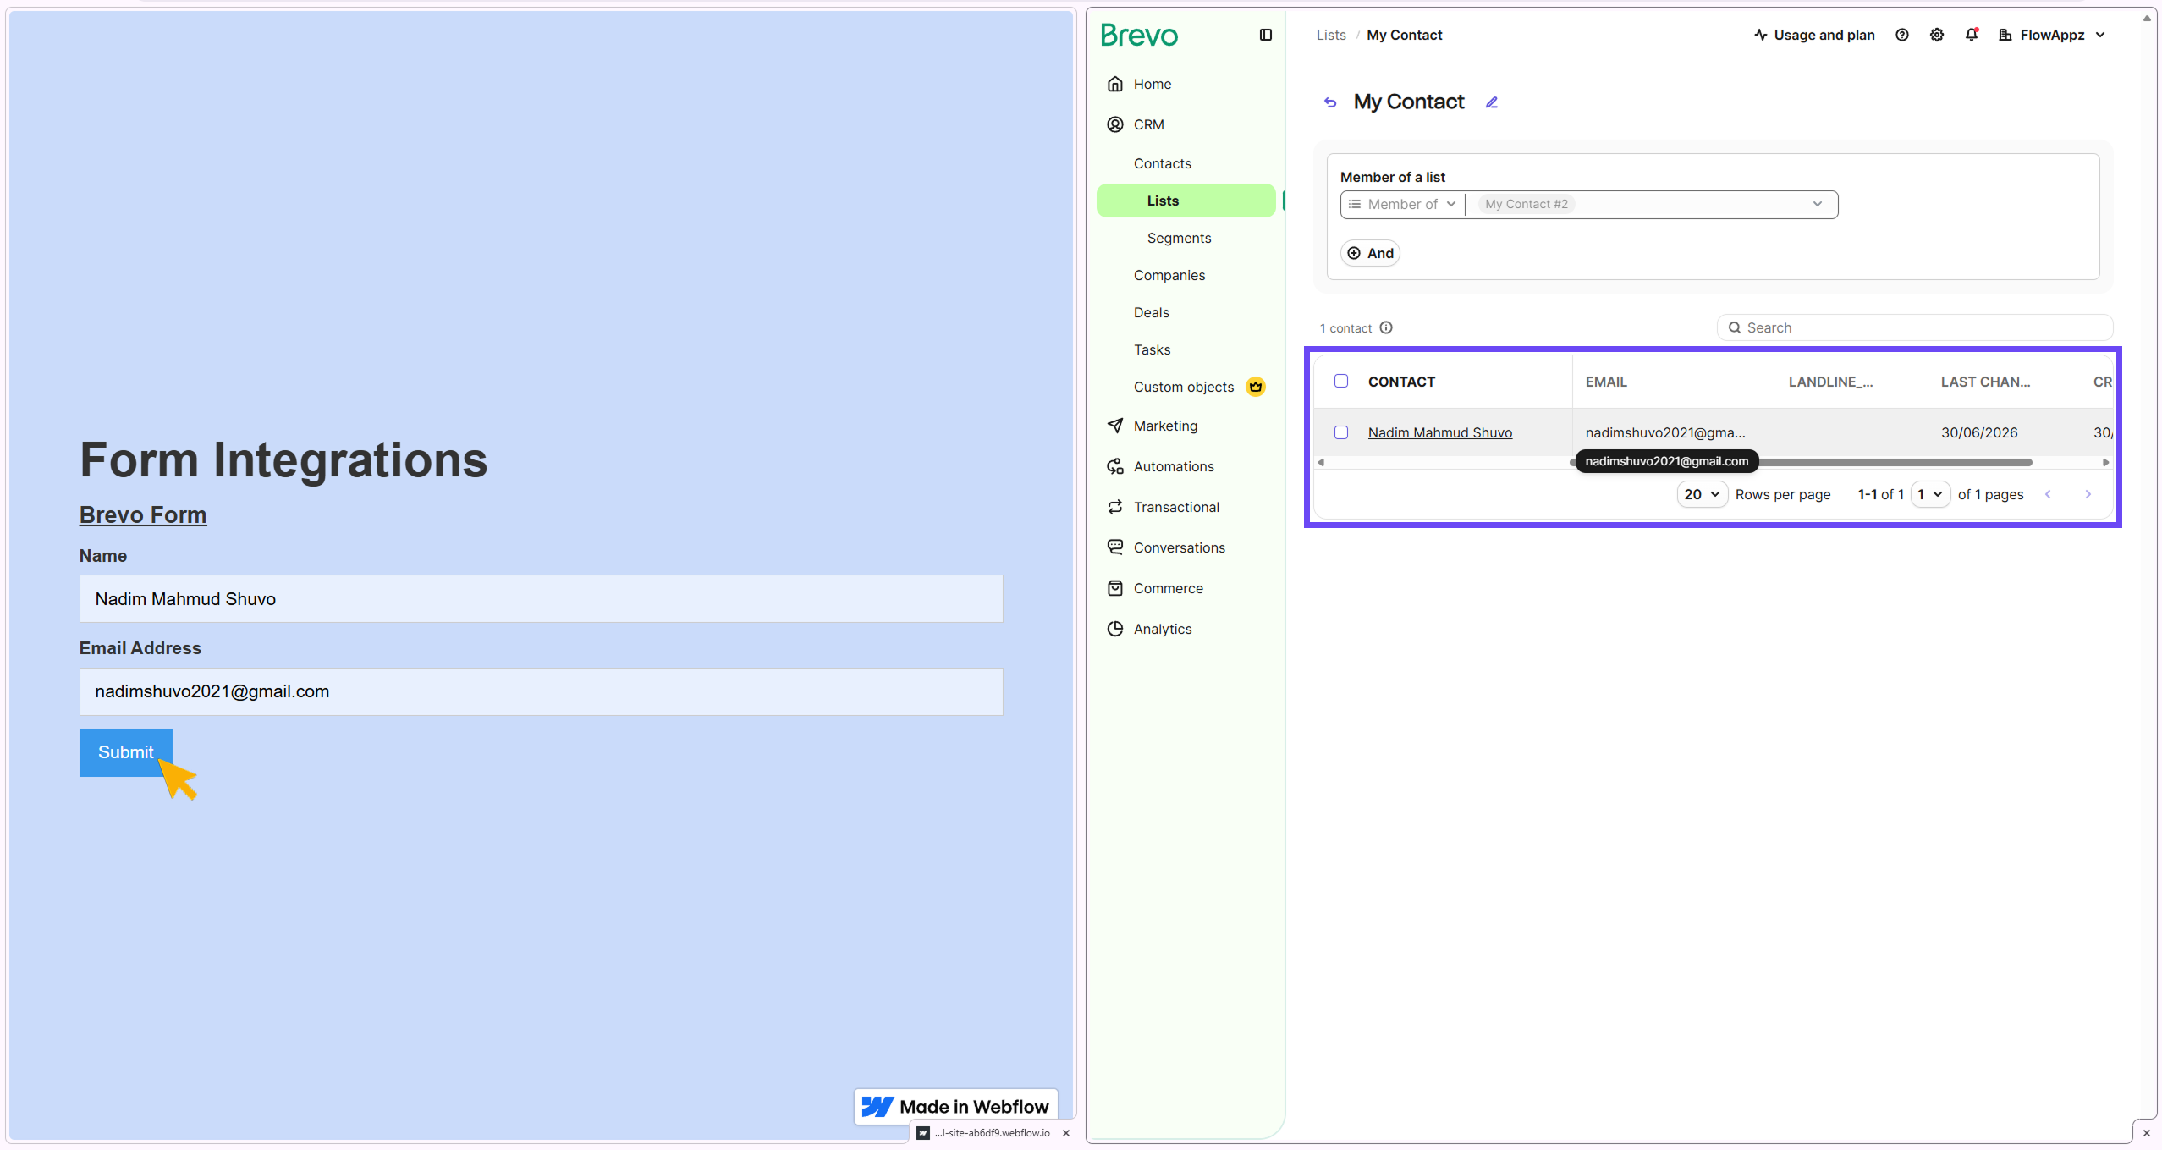Image resolution: width=2162 pixels, height=1150 pixels.
Task: Open Contacts in the CRM menu
Action: pos(1162,163)
